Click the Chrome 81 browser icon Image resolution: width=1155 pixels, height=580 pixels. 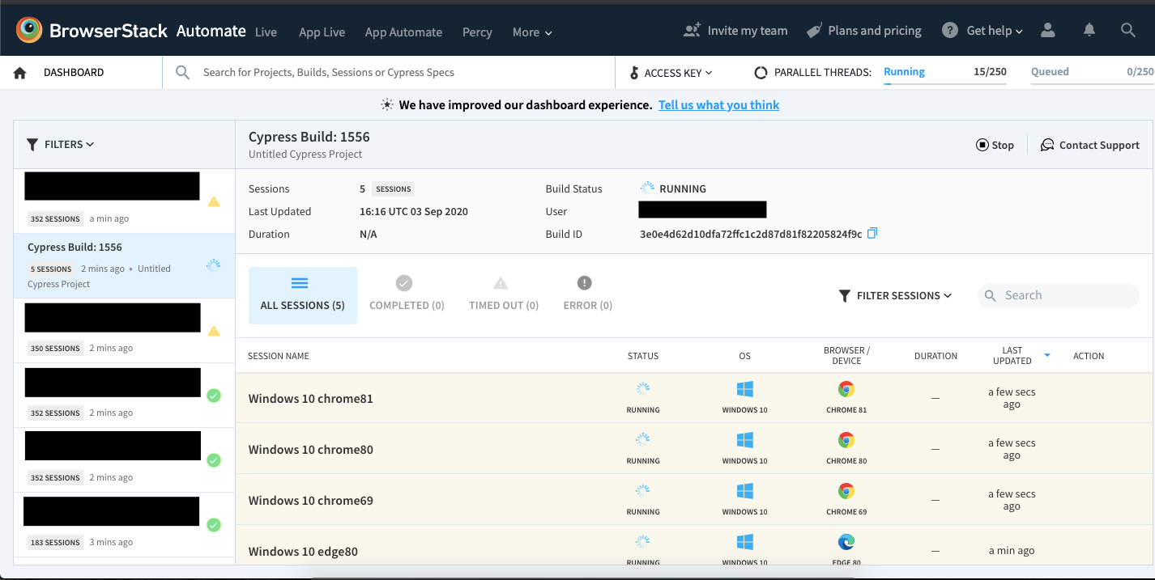(846, 389)
